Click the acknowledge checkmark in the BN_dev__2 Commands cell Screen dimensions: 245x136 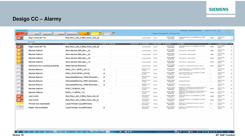[x=111, y=50]
